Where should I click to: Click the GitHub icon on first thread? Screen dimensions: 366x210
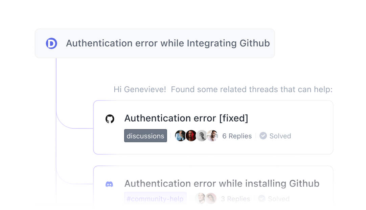[110, 119]
